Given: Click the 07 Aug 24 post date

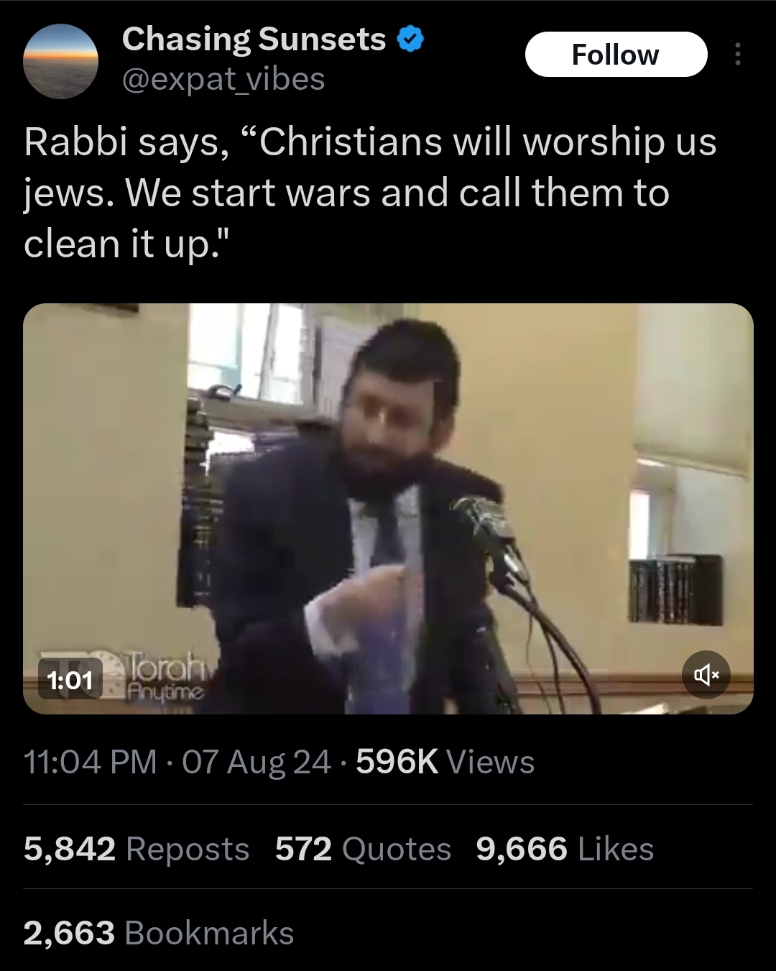Looking at the screenshot, I should click(x=257, y=762).
